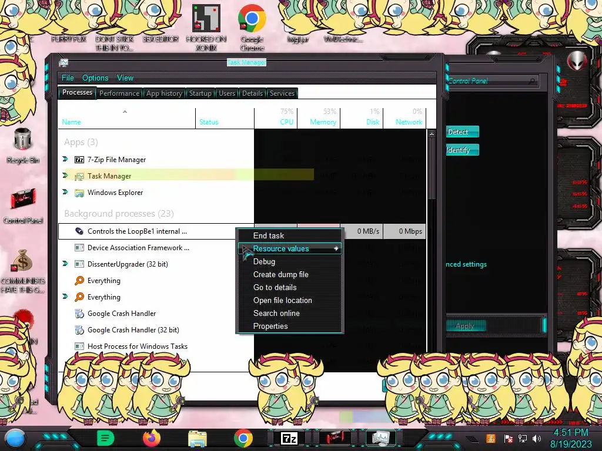Image resolution: width=602 pixels, height=451 pixels.
Task: Sort processes by CPU column
Action: 276,117
